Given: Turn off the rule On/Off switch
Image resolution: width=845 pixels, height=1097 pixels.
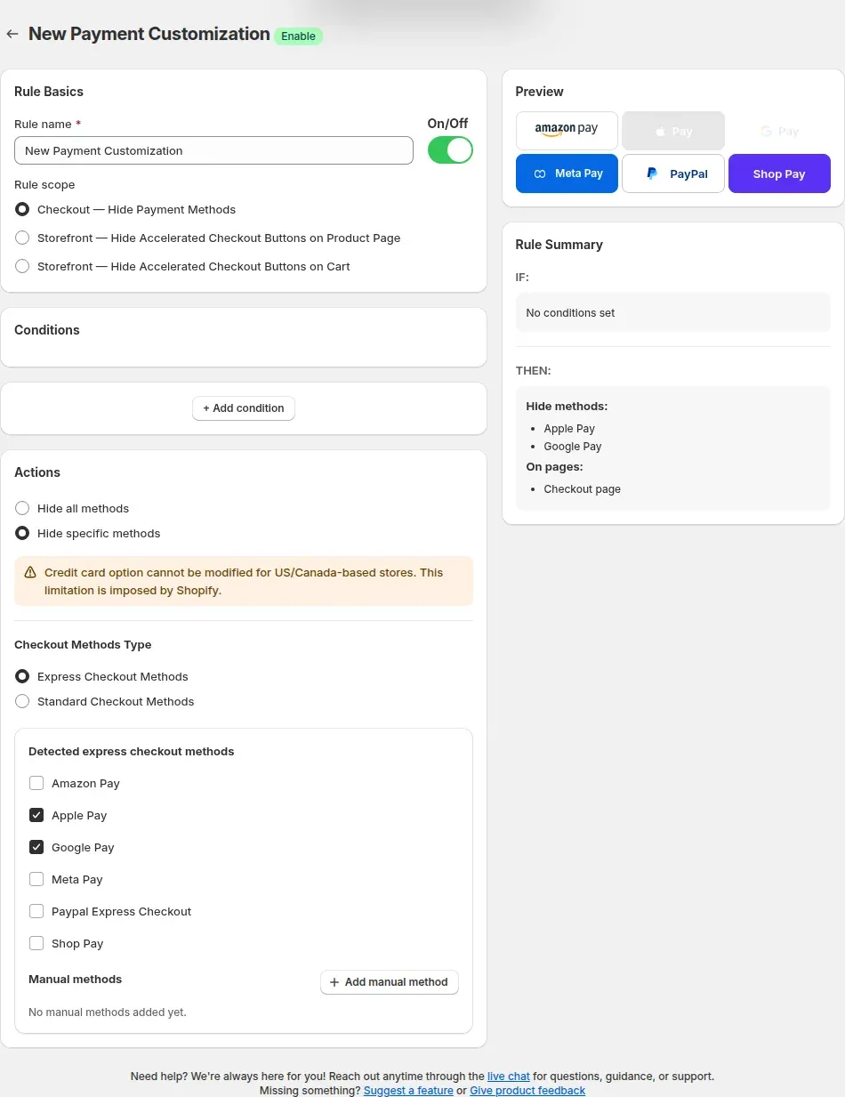Looking at the screenshot, I should coord(450,150).
